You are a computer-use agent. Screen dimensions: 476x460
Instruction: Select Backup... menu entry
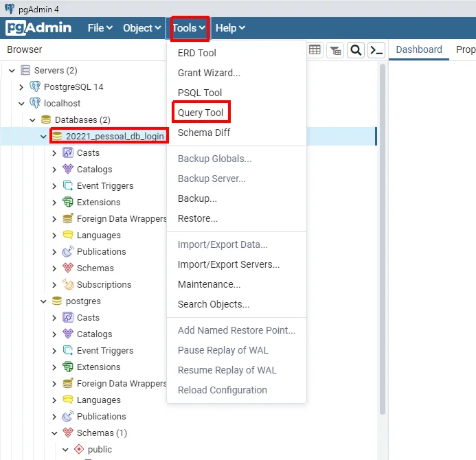point(197,198)
